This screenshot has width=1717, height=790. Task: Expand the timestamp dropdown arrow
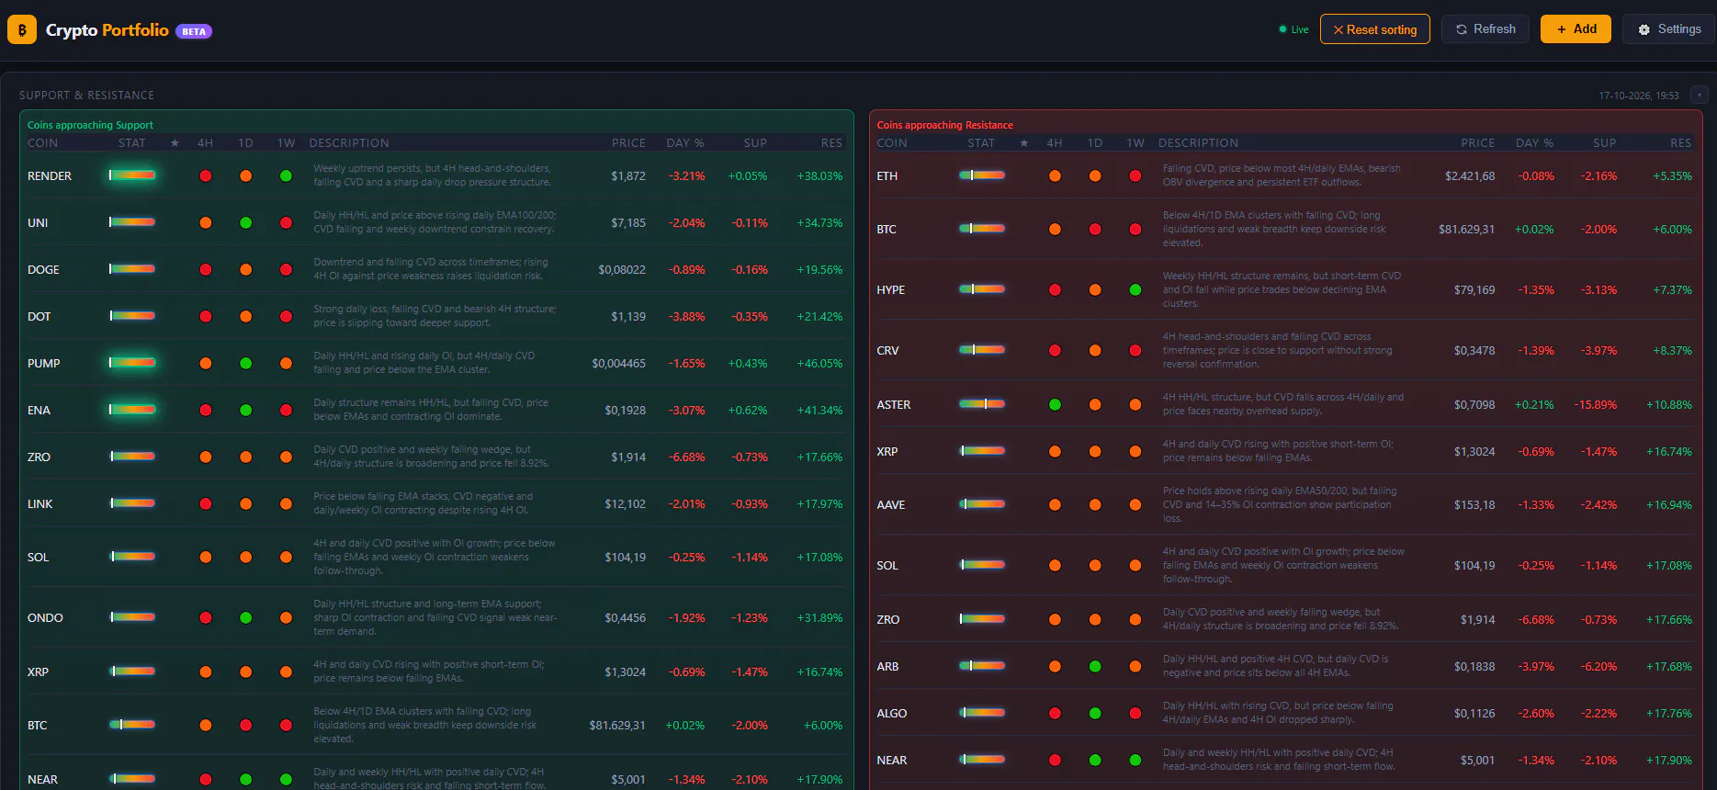1700,95
